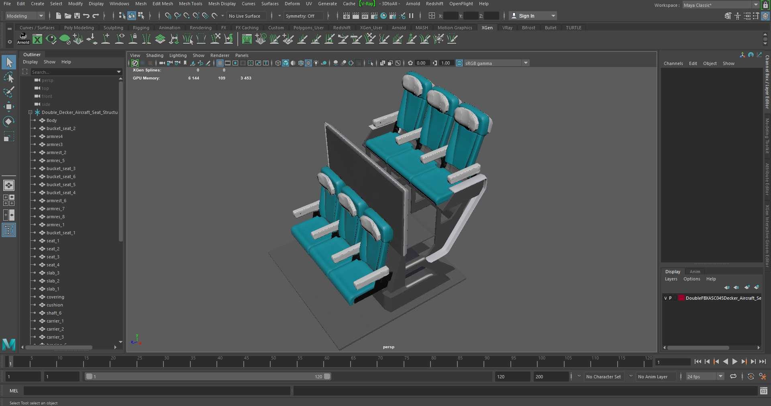Screen dimensions: 771x406
Task: Toggle isolate select in viewport toolbar
Action: coord(371,63)
